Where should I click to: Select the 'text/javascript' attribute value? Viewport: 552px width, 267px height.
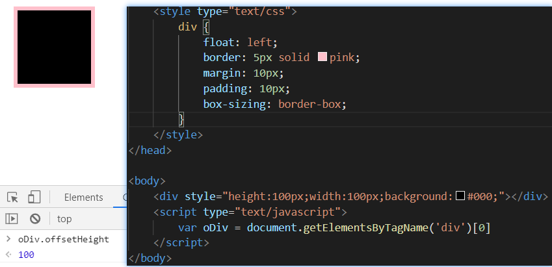(x=287, y=212)
